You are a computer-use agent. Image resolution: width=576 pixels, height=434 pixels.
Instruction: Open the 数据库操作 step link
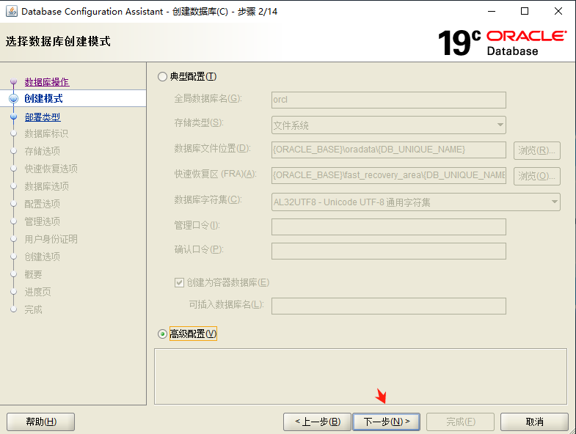pos(47,82)
